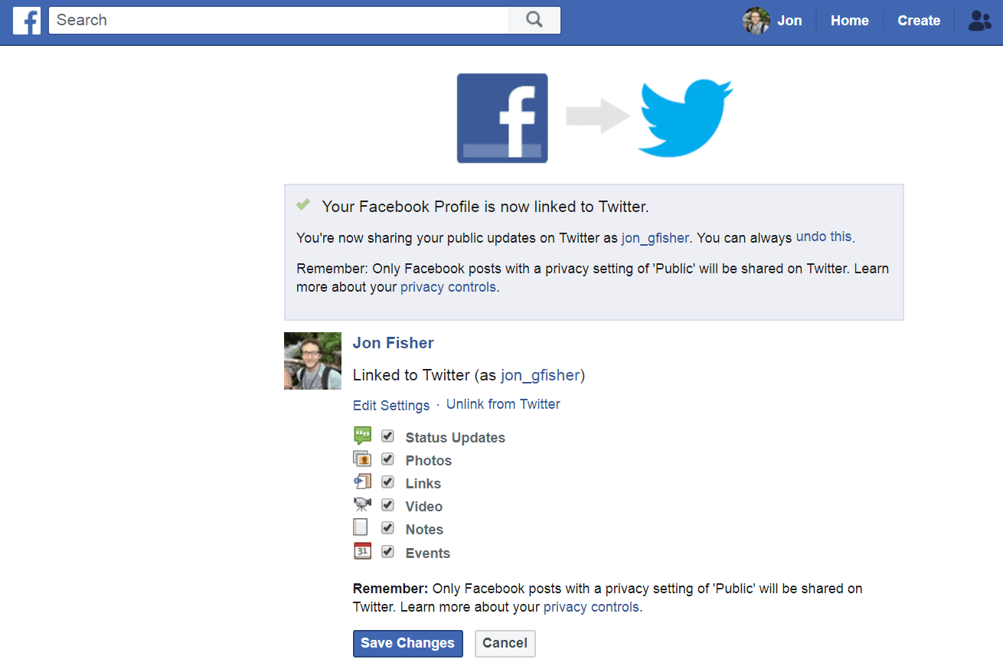1003x669 pixels.
Task: Click the Video label text
Action: 424,507
